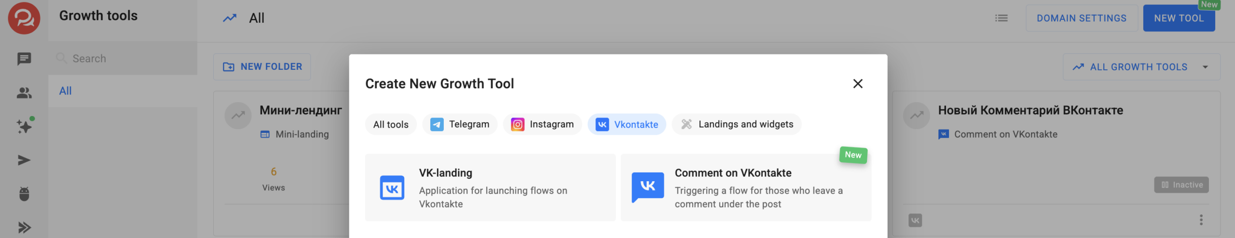The image size is (1235, 238).
Task: Click the New Folder button
Action: tap(262, 67)
